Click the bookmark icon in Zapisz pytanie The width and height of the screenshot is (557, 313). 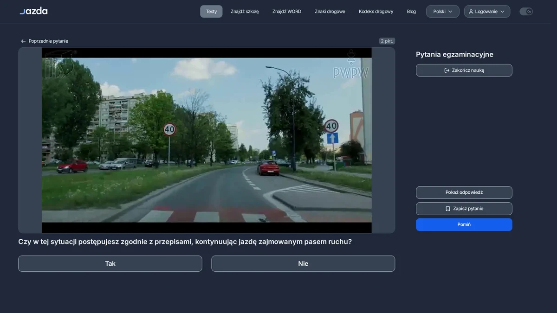click(x=448, y=209)
